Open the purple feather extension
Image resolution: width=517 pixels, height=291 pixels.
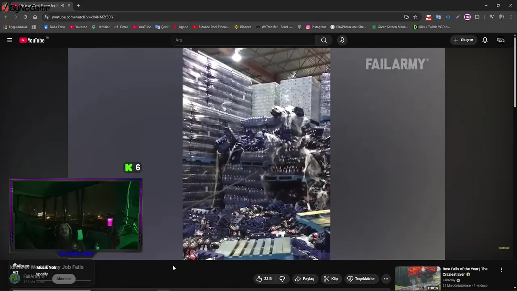(x=458, y=17)
